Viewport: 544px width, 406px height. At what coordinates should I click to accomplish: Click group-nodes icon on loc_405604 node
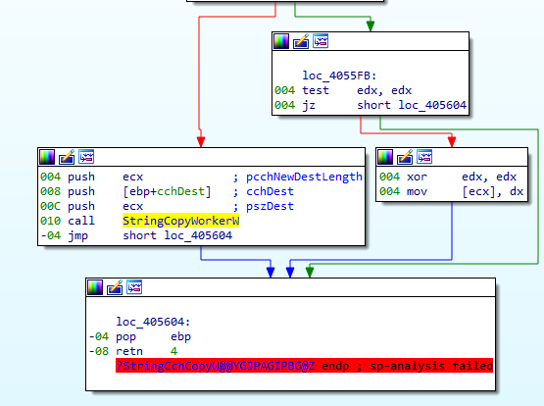[134, 287]
